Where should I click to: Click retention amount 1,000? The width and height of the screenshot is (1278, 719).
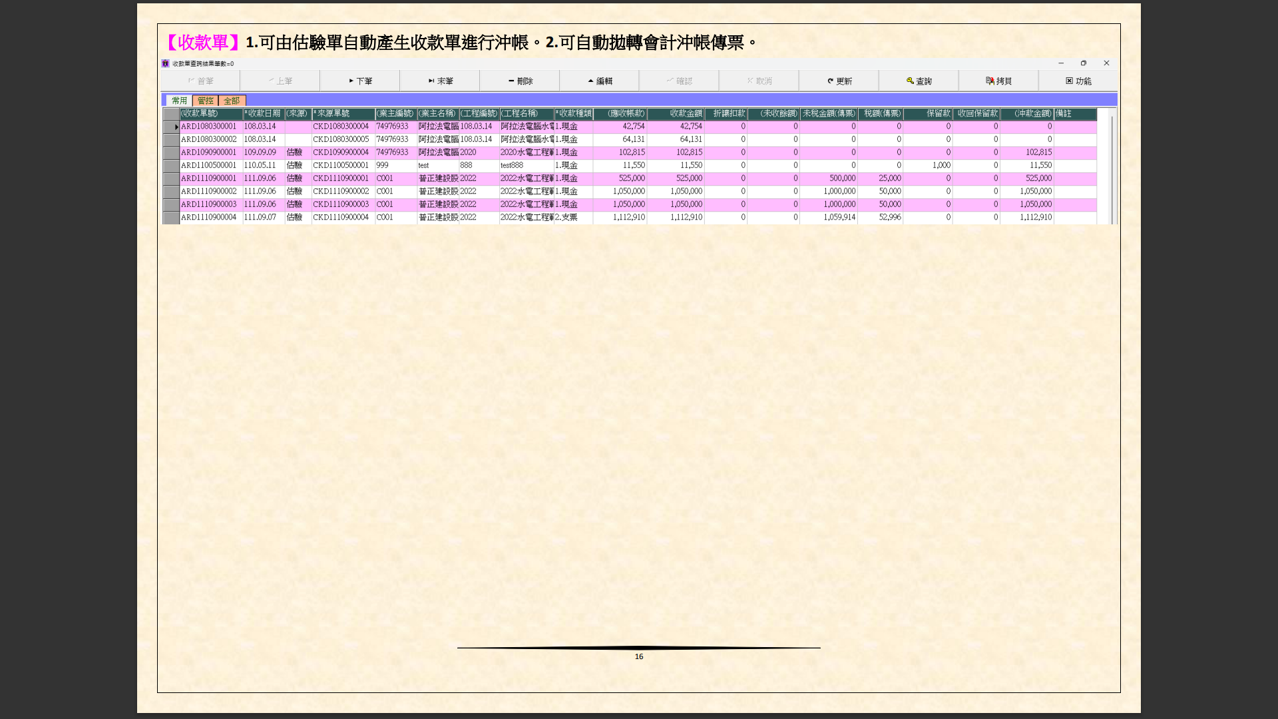(928, 166)
